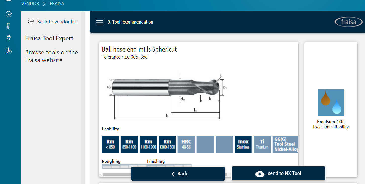Click the ball nose end mill dimension diagram

coord(167,96)
